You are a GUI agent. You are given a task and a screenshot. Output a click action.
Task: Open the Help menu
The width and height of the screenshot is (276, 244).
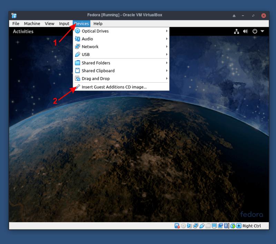(x=98, y=24)
